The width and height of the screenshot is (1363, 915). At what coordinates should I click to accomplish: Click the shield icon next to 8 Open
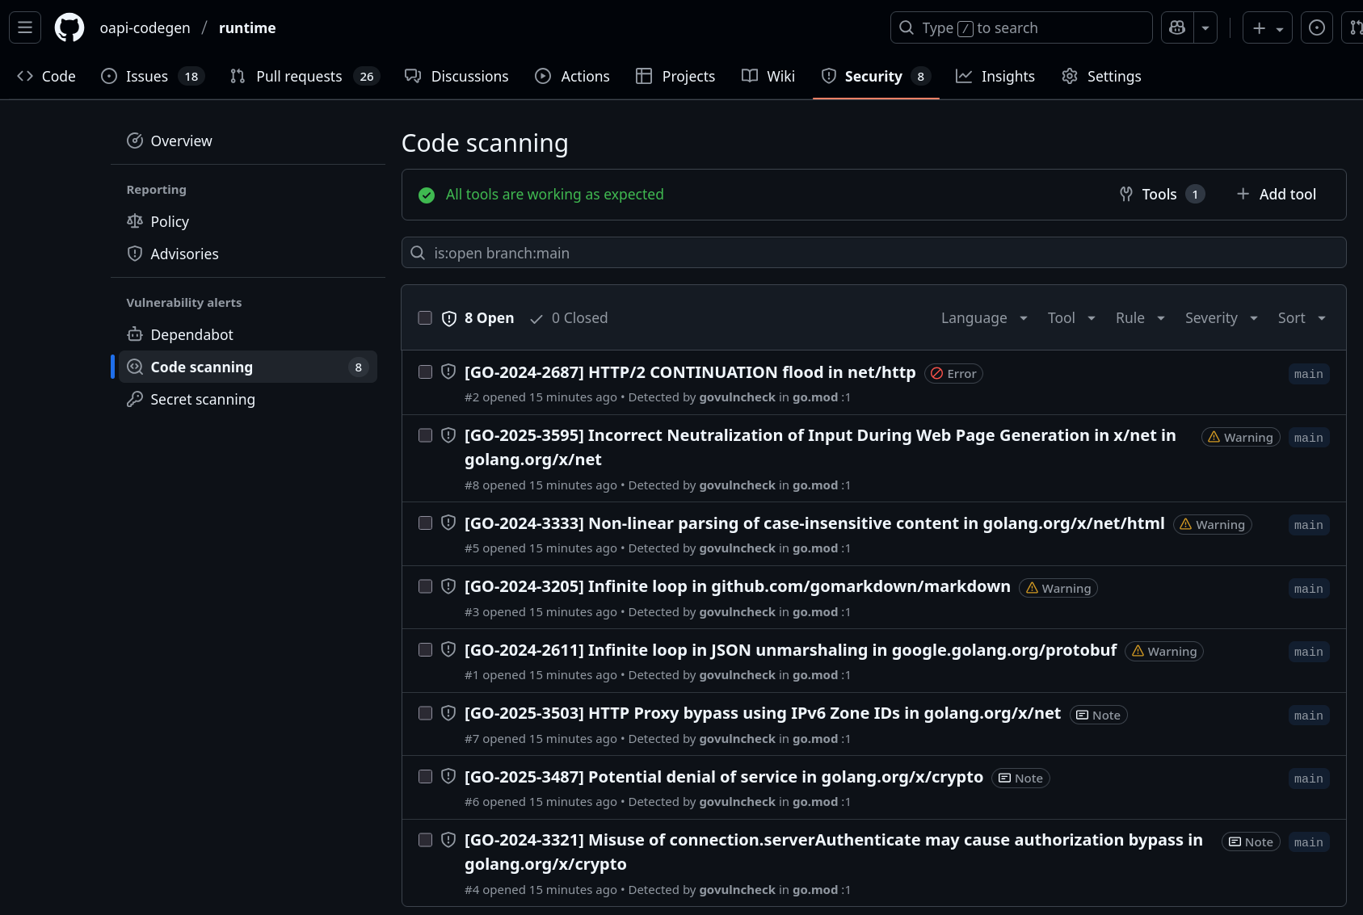[449, 318]
